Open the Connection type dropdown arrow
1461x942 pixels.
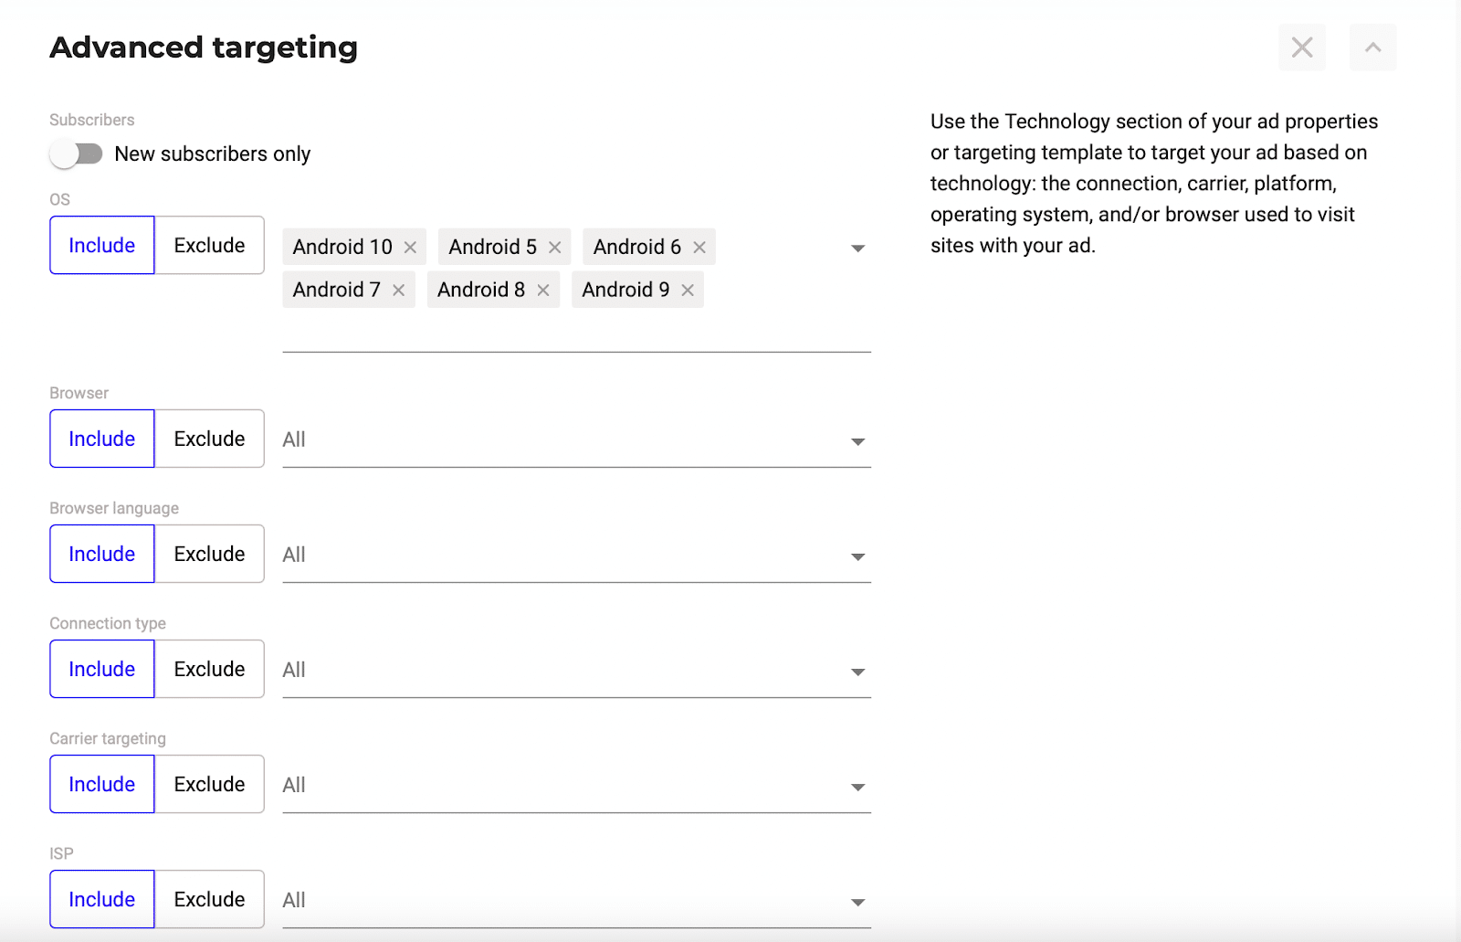857,672
